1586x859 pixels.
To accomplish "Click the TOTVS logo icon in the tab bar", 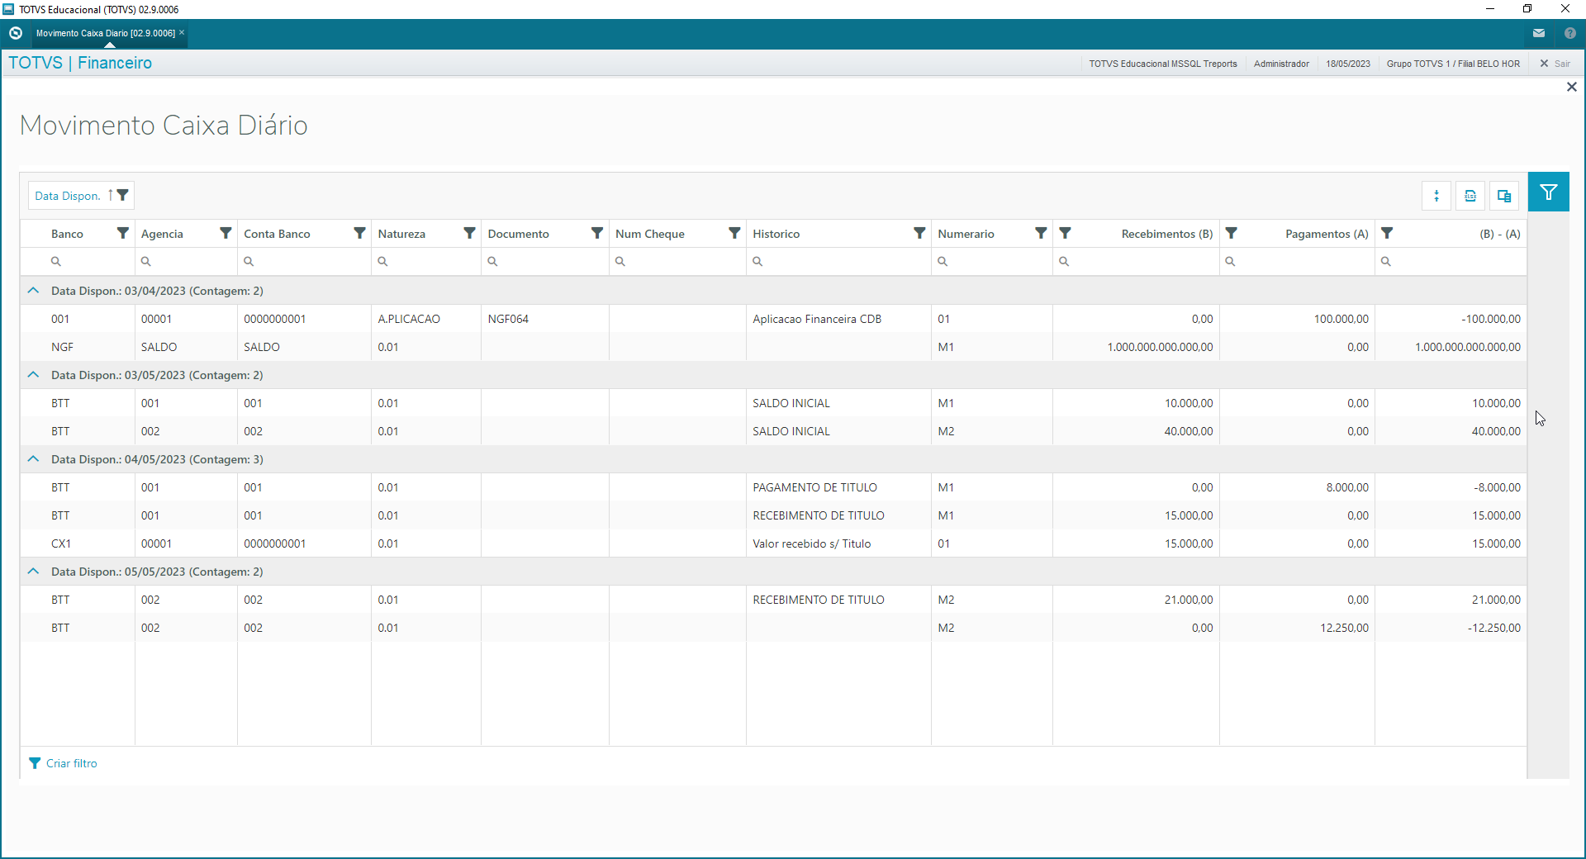I will click(16, 33).
